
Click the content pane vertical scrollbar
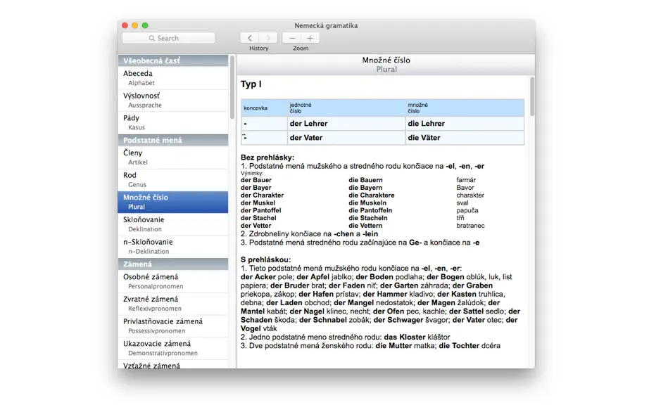(x=532, y=97)
